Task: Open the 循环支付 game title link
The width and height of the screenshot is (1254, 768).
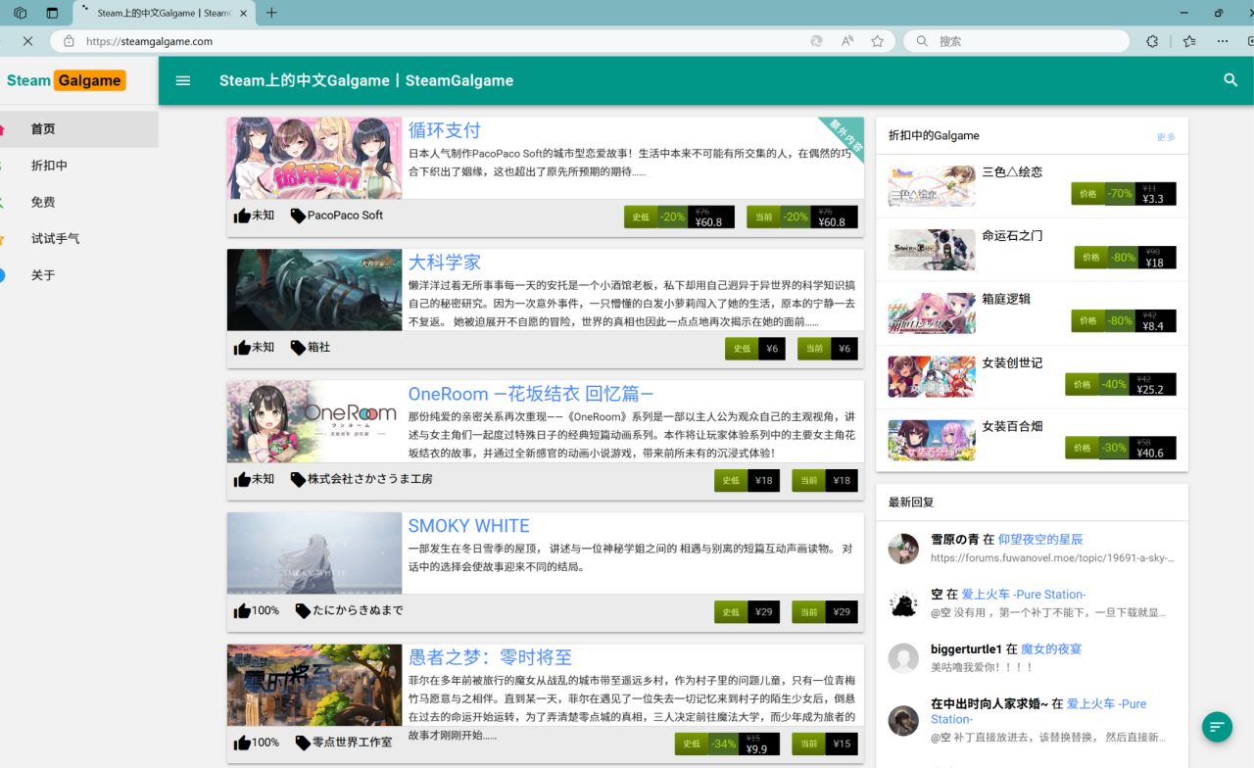Action: pos(445,130)
